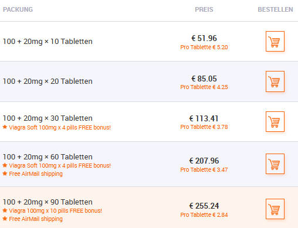Select the 100 + 20mg × 60 Tabletten row

point(149,164)
